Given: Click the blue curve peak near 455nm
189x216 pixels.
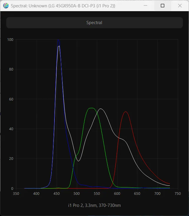Looking at the screenshot, I should coord(58,40).
